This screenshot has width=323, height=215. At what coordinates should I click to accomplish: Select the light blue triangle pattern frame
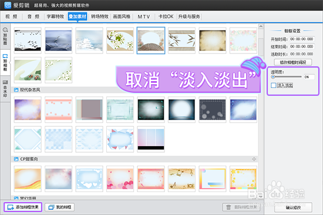pos(89,139)
